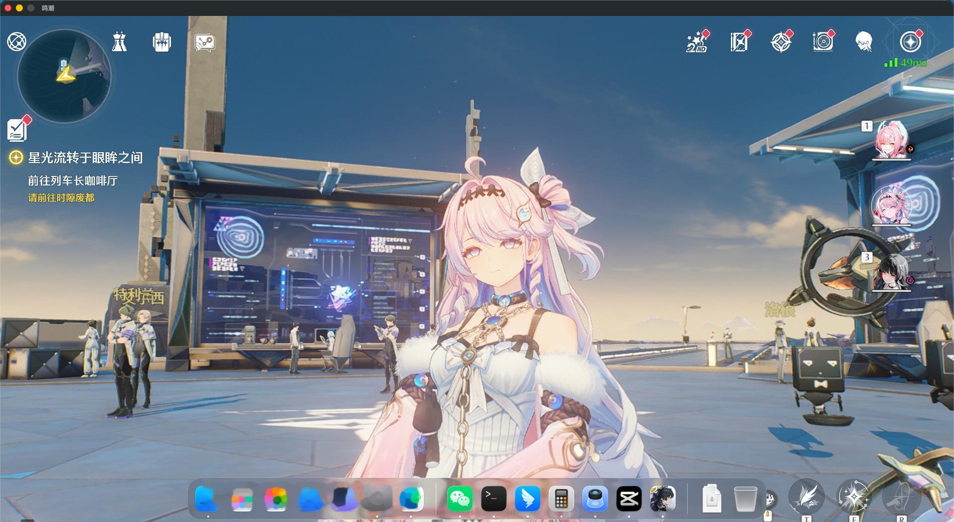Open the blue lens app in Dock
The width and height of the screenshot is (954, 522).
click(x=595, y=499)
